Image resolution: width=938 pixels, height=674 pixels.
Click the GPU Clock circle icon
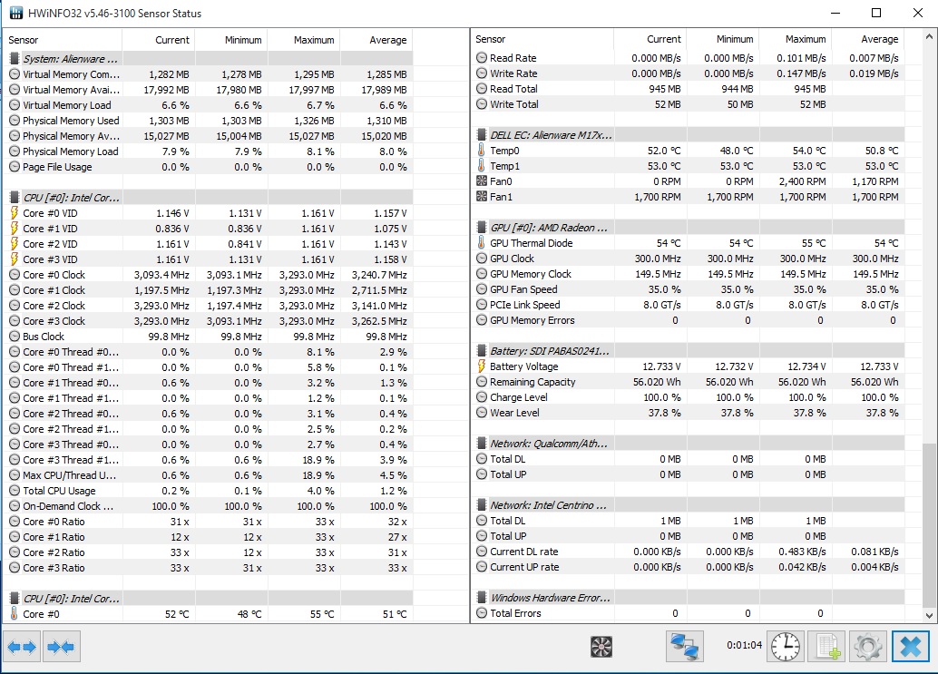(x=482, y=259)
